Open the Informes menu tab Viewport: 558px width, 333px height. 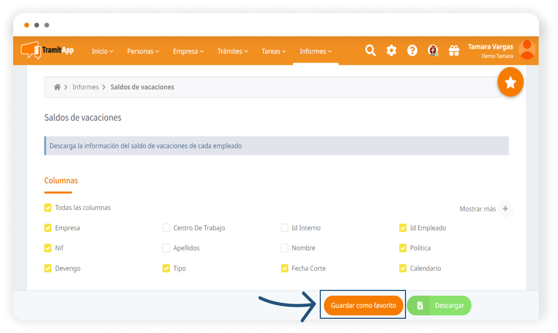point(316,52)
